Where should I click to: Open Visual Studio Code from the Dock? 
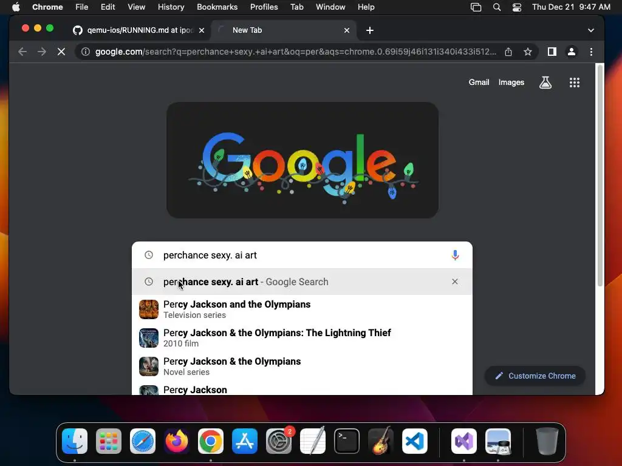point(414,441)
